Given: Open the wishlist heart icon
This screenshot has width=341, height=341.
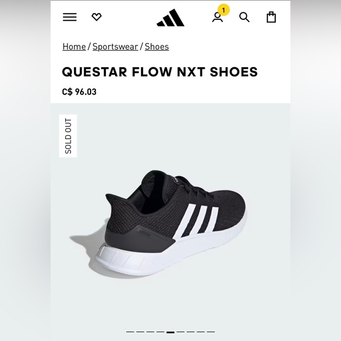Looking at the screenshot, I should point(96,17).
